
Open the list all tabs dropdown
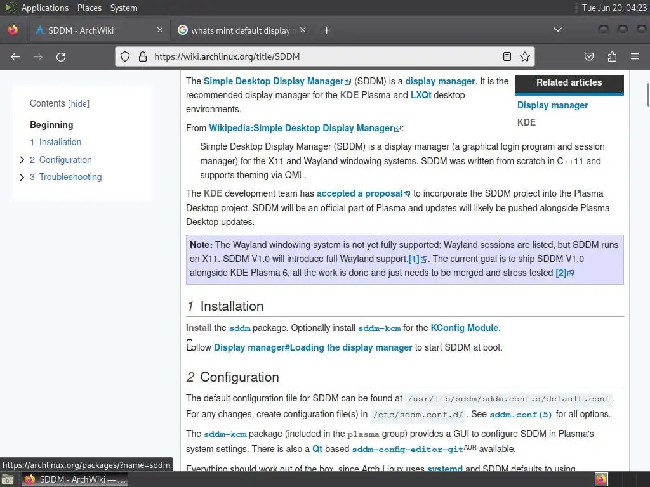[558, 30]
